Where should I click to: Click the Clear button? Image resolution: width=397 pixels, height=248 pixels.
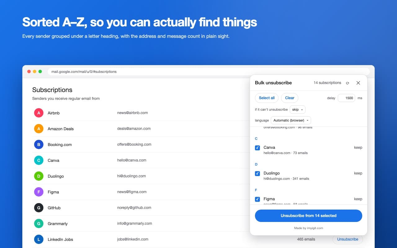(x=290, y=98)
